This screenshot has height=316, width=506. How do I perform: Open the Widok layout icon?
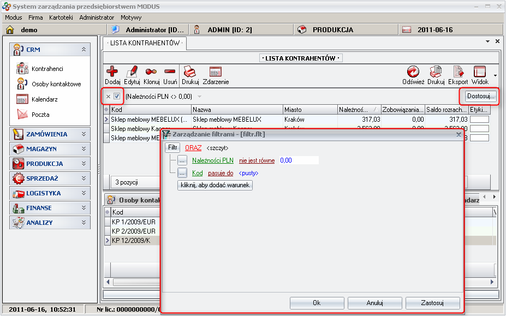pyautogui.click(x=480, y=72)
